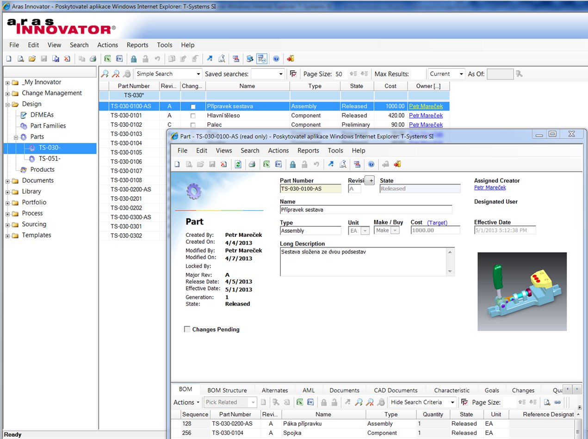Open Reports menu in main window
The width and height of the screenshot is (588, 439).
(137, 45)
